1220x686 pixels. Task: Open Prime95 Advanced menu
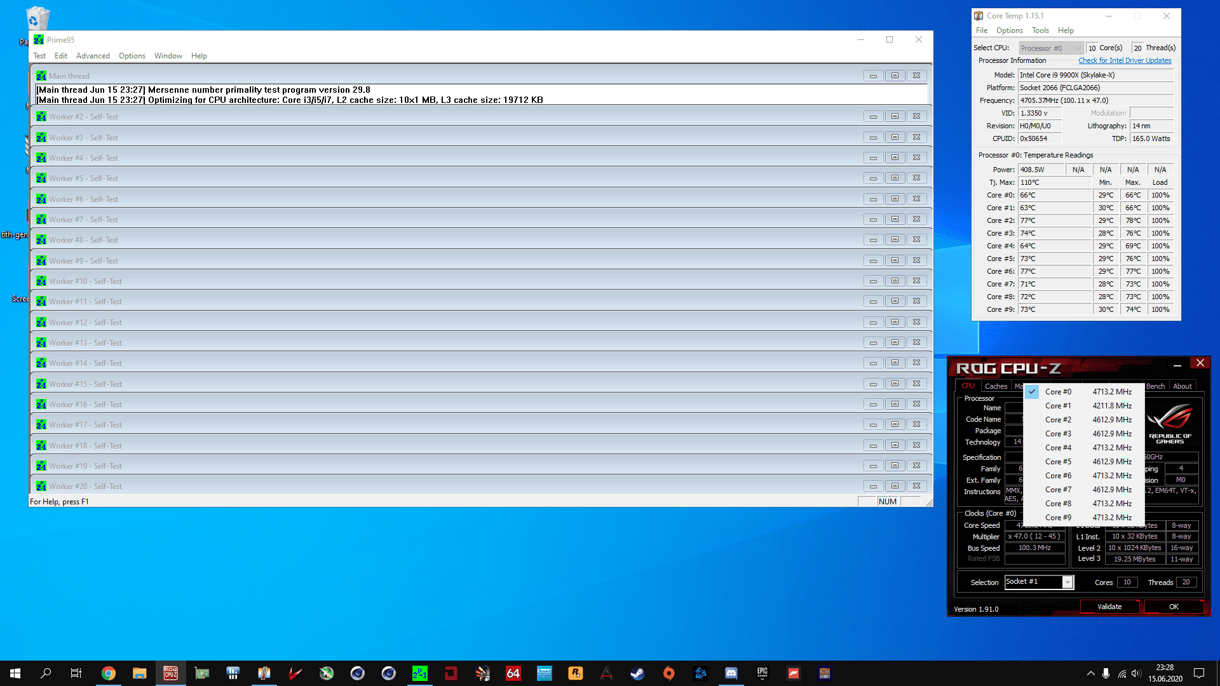[93, 56]
